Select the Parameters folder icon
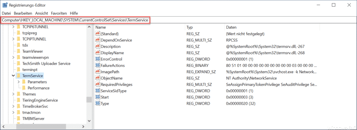Screen dimensions: 357x130 pyautogui.click(x=24, y=82)
